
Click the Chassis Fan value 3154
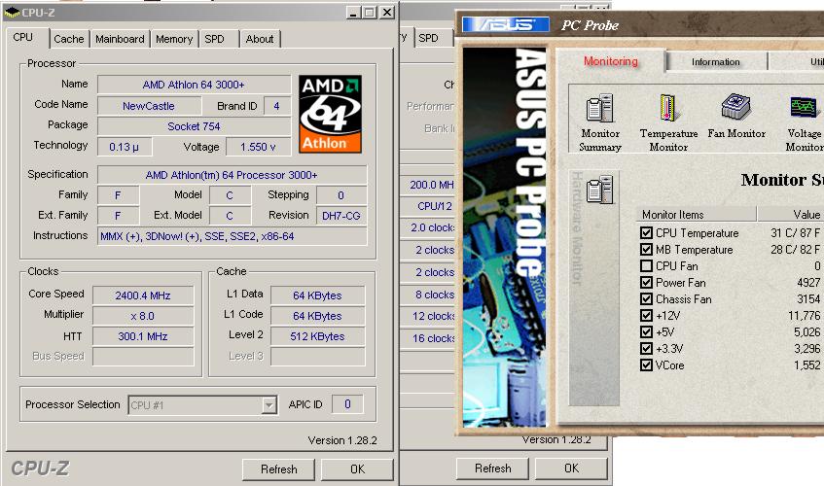tap(808, 299)
